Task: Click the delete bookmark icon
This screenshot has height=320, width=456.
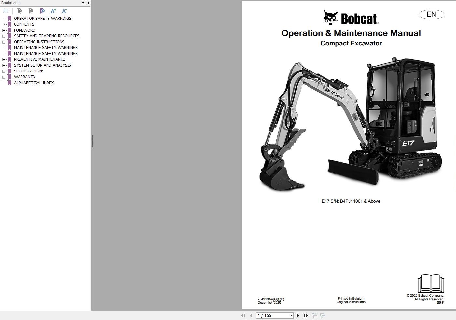Action: [20, 11]
